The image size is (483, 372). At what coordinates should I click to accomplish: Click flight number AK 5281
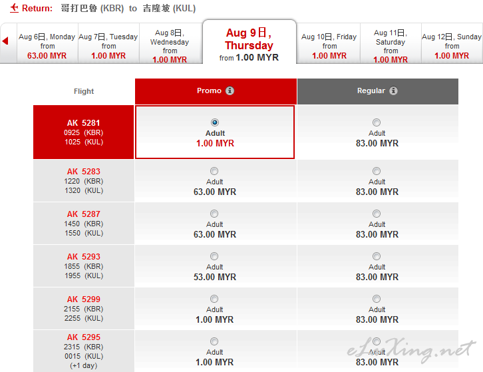83,123
